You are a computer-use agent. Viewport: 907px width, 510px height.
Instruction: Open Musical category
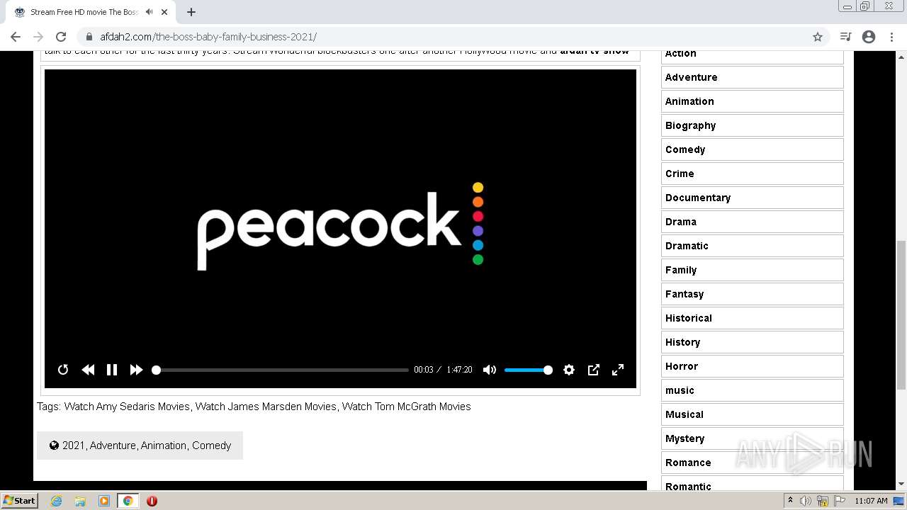752,414
